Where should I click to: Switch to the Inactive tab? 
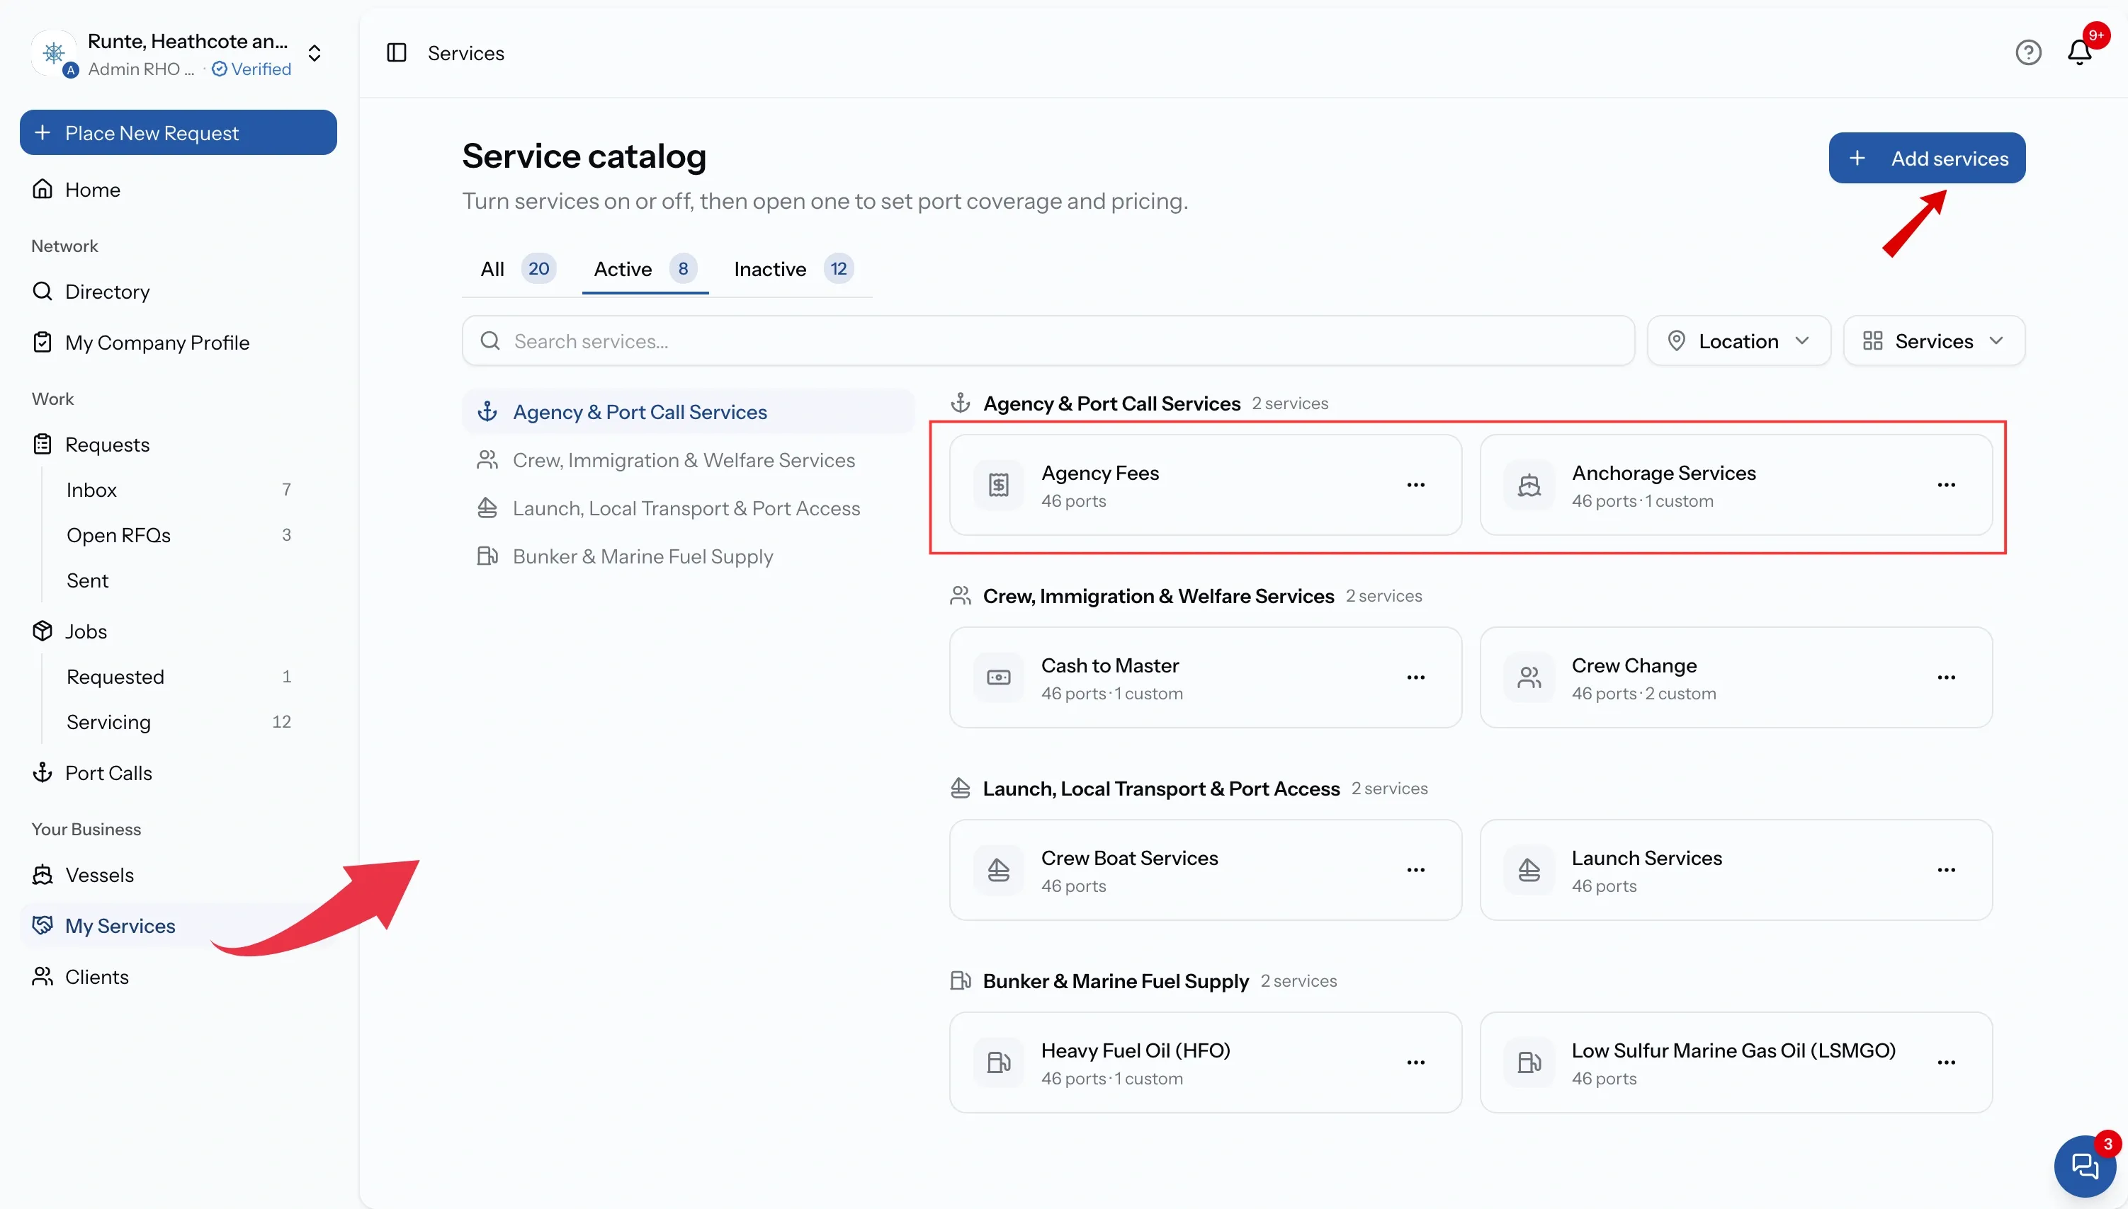coord(793,269)
